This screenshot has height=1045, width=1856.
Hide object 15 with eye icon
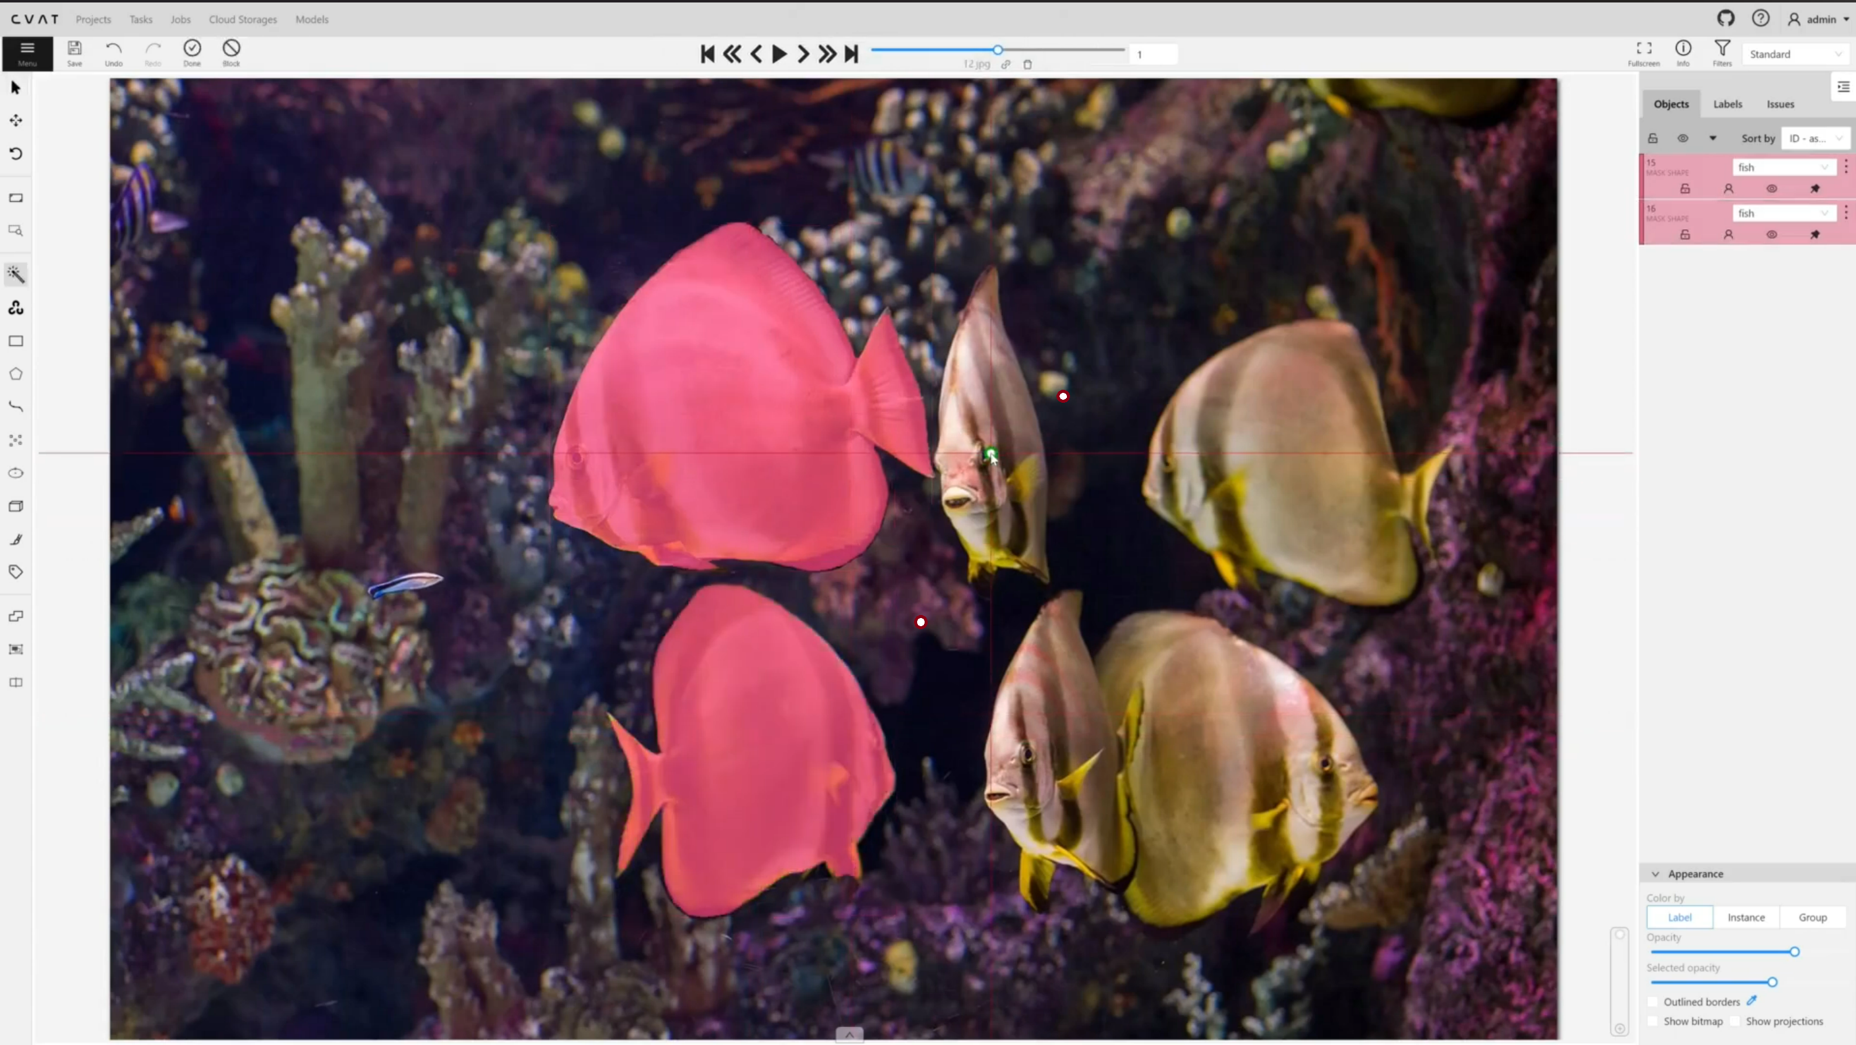pos(1771,189)
